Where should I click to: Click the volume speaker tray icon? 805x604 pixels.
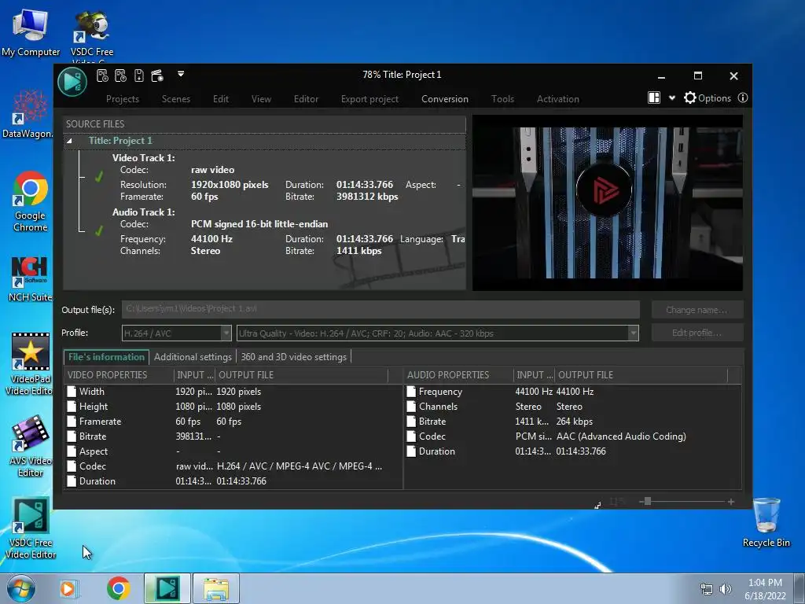click(725, 589)
